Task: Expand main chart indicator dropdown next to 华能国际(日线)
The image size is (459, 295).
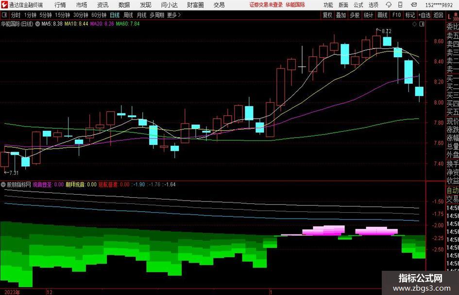Action: [x=37, y=24]
